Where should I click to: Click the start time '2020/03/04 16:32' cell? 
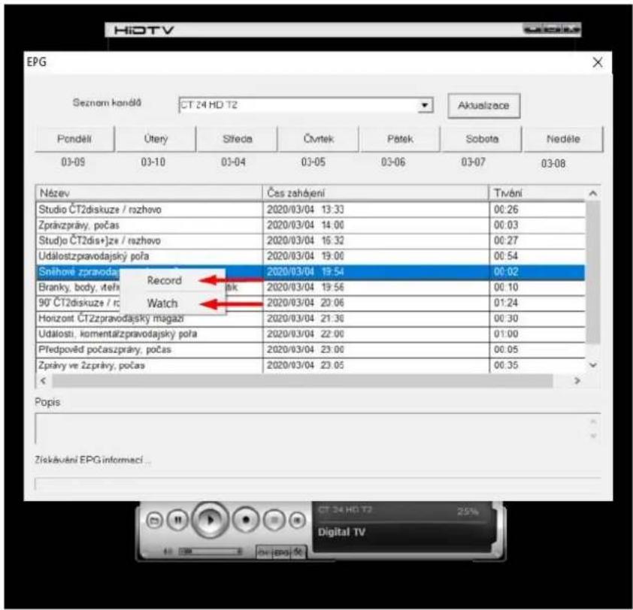tap(375, 241)
